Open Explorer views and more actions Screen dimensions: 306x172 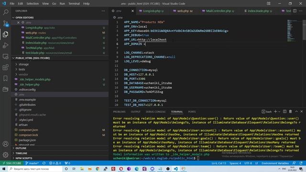pos(103,11)
